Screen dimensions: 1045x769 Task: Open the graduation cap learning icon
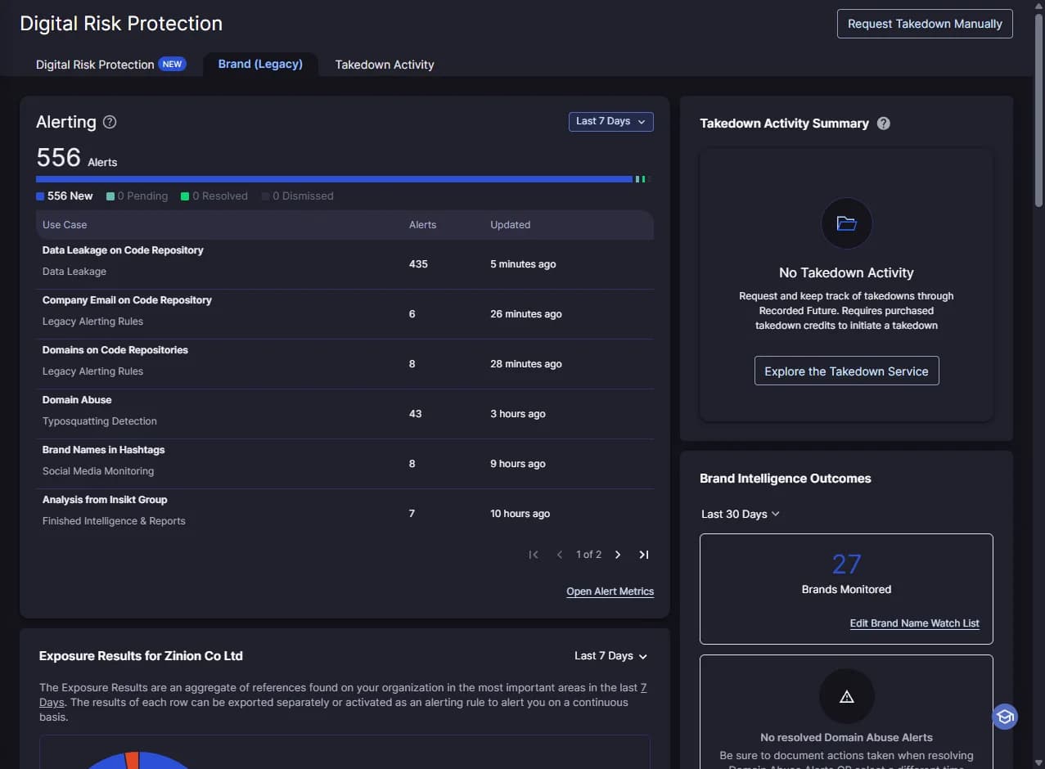coord(1005,717)
